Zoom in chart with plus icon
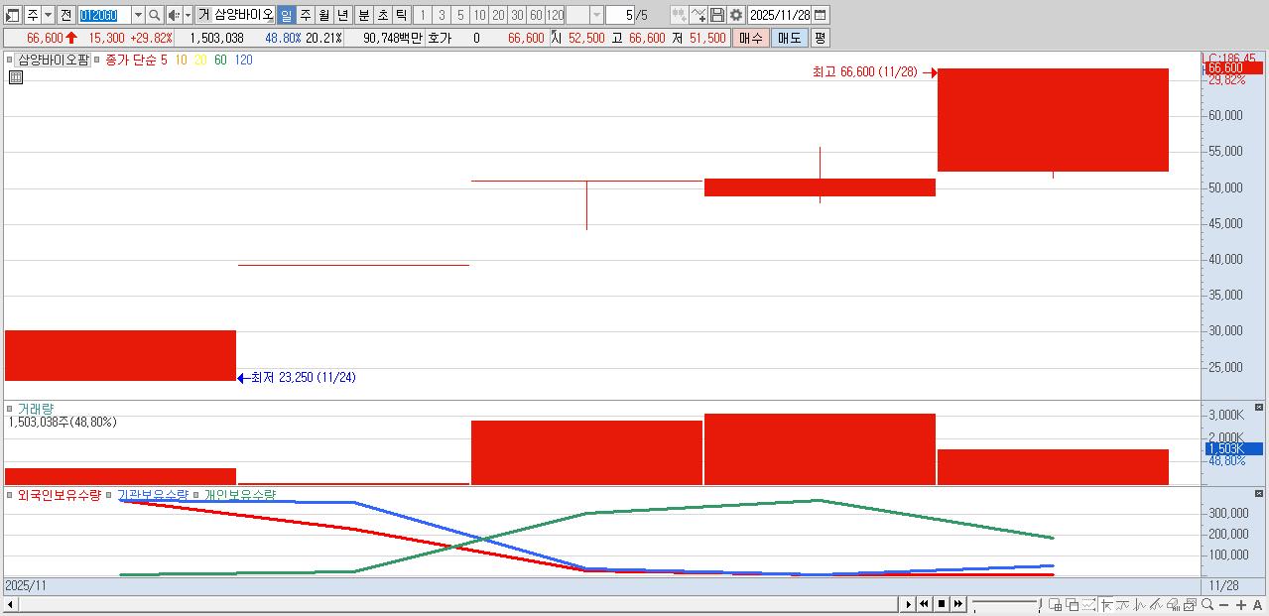 (x=1241, y=604)
